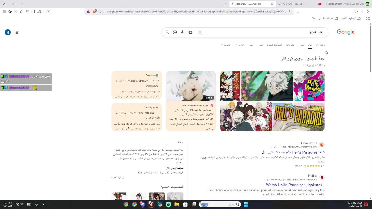This screenshot has width=372, height=209.
Task: Toggle the sidebar panel icon
Action: click(x=33, y=12)
